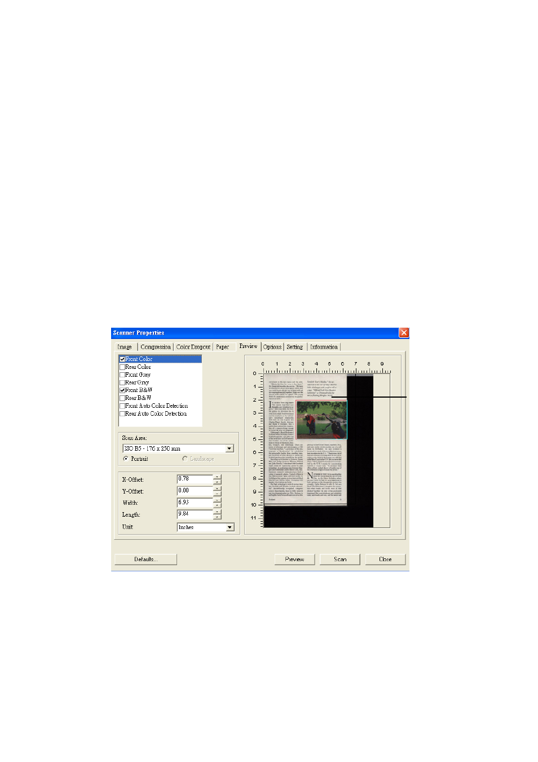The width and height of the screenshot is (538, 762).
Task: View the Information tab
Action: 324,347
